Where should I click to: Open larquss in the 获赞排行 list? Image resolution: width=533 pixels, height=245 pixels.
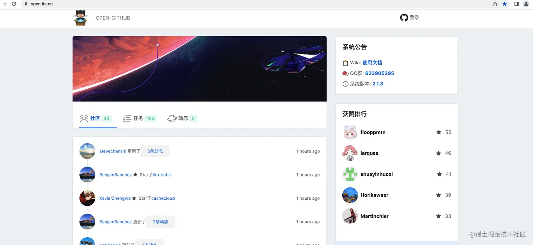click(x=369, y=153)
